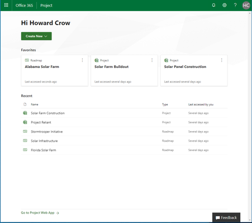
Task: Open more options for Alabama Solar Farm card
Action: [x=82, y=60]
